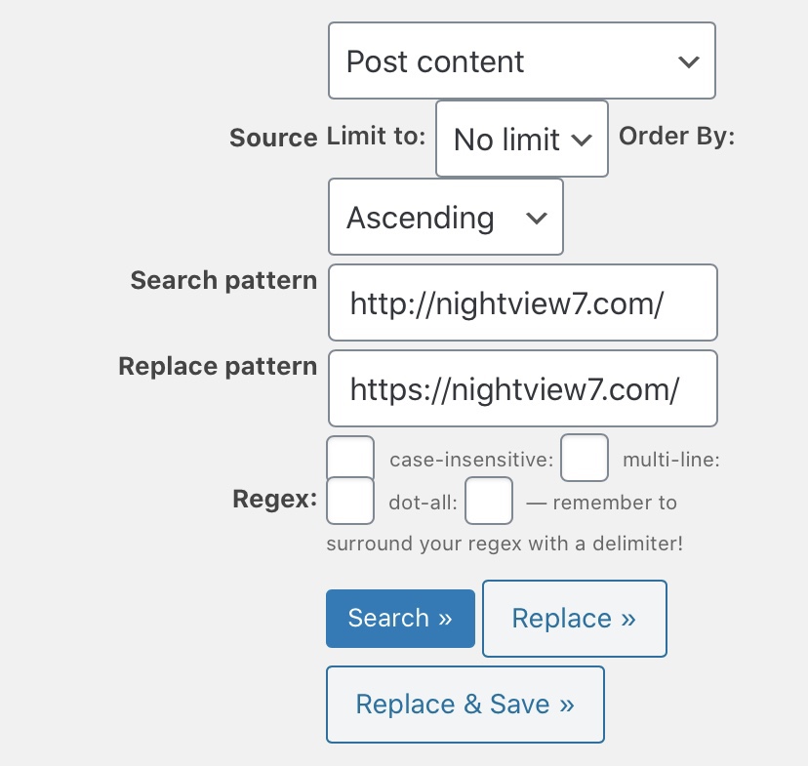Check the box following the multi-line label
This screenshot has height=766, width=808.
(350, 501)
